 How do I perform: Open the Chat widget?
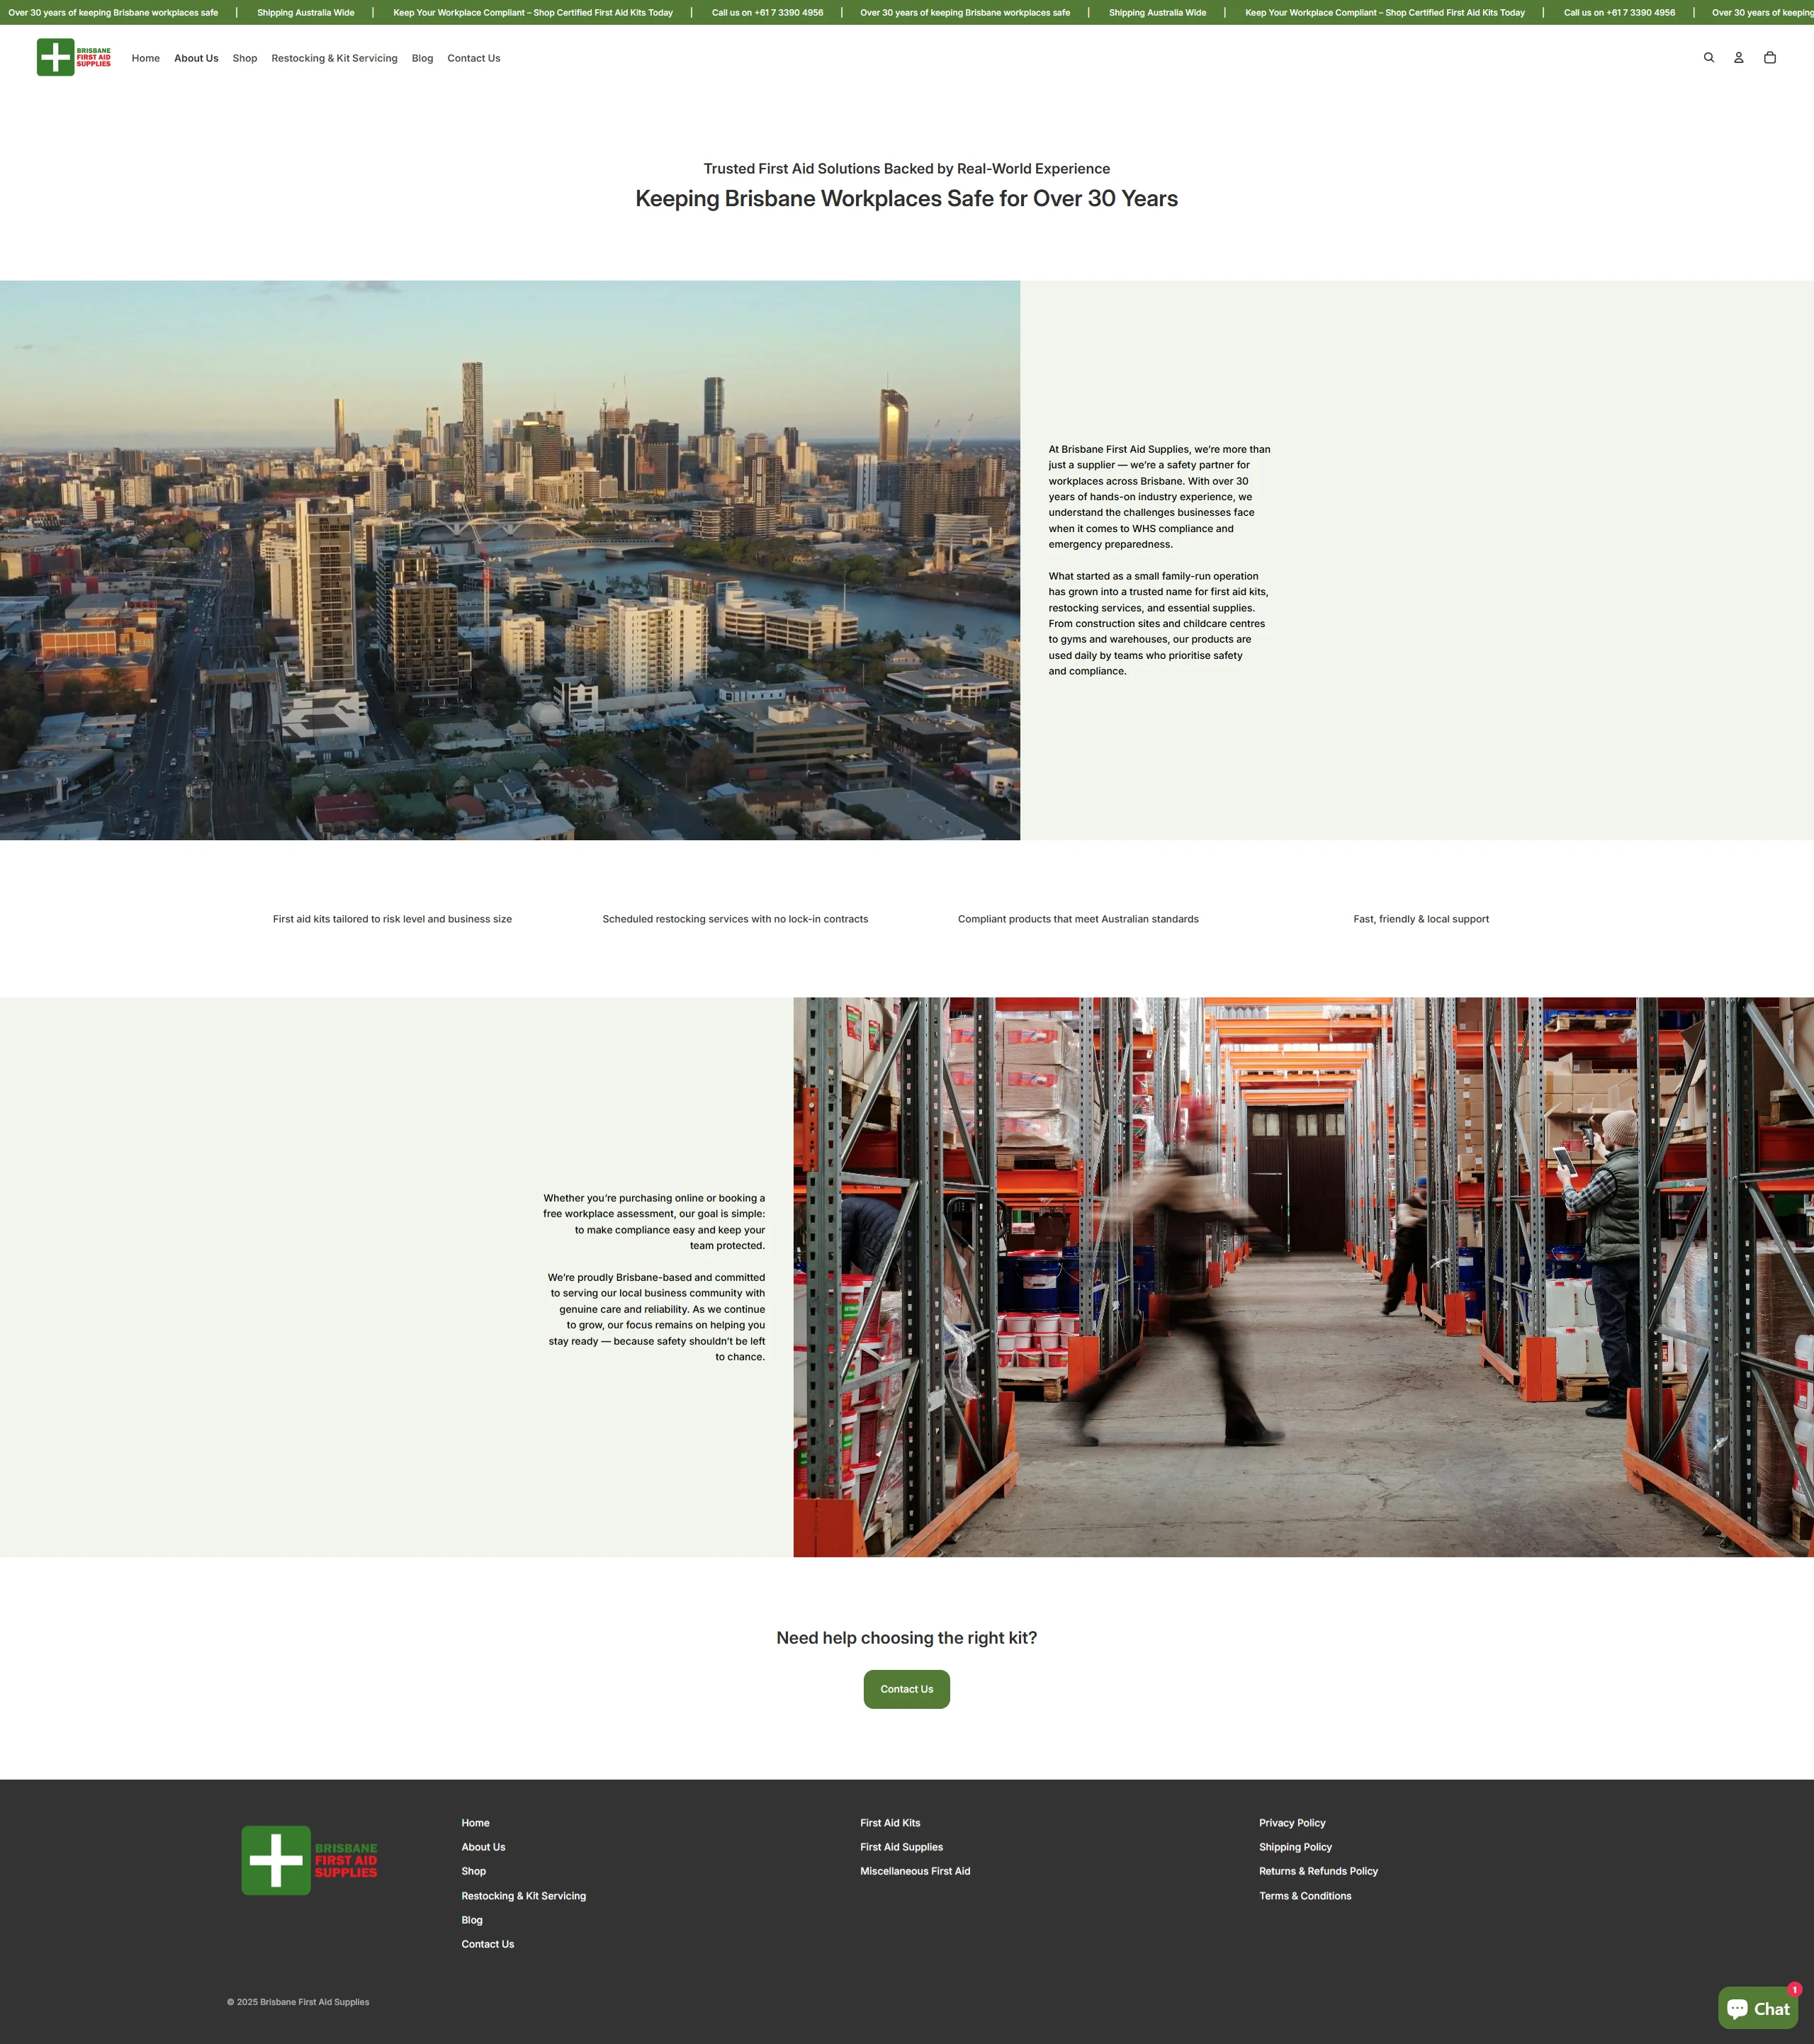[x=1758, y=2007]
